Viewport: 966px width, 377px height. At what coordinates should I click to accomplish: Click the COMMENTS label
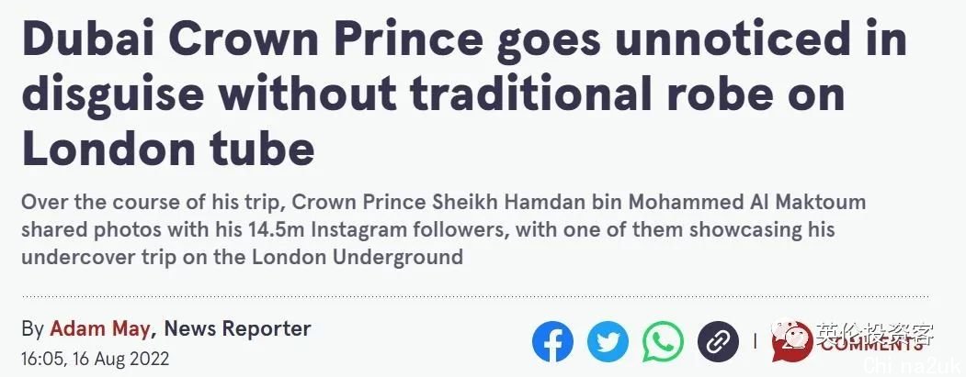[873, 345]
